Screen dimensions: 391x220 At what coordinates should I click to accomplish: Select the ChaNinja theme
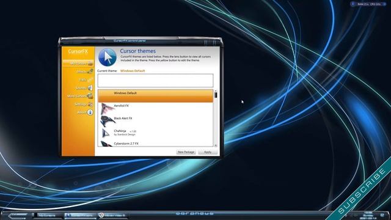[155, 134]
